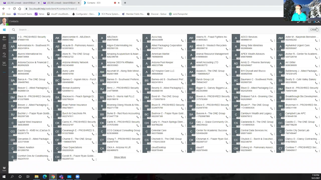Call AZ Hospice Care LLC
This screenshot has height=180, width=321.
[x=182, y=74]
